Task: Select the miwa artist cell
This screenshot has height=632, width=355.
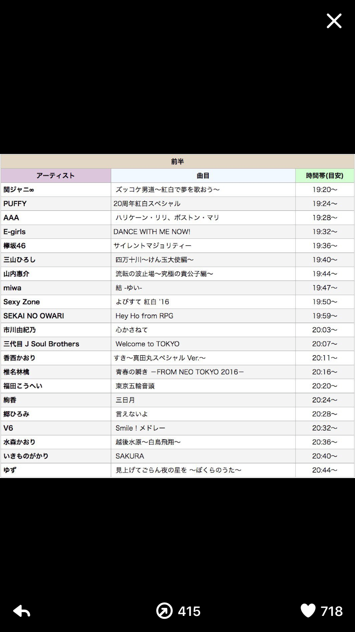Action: click(56, 288)
